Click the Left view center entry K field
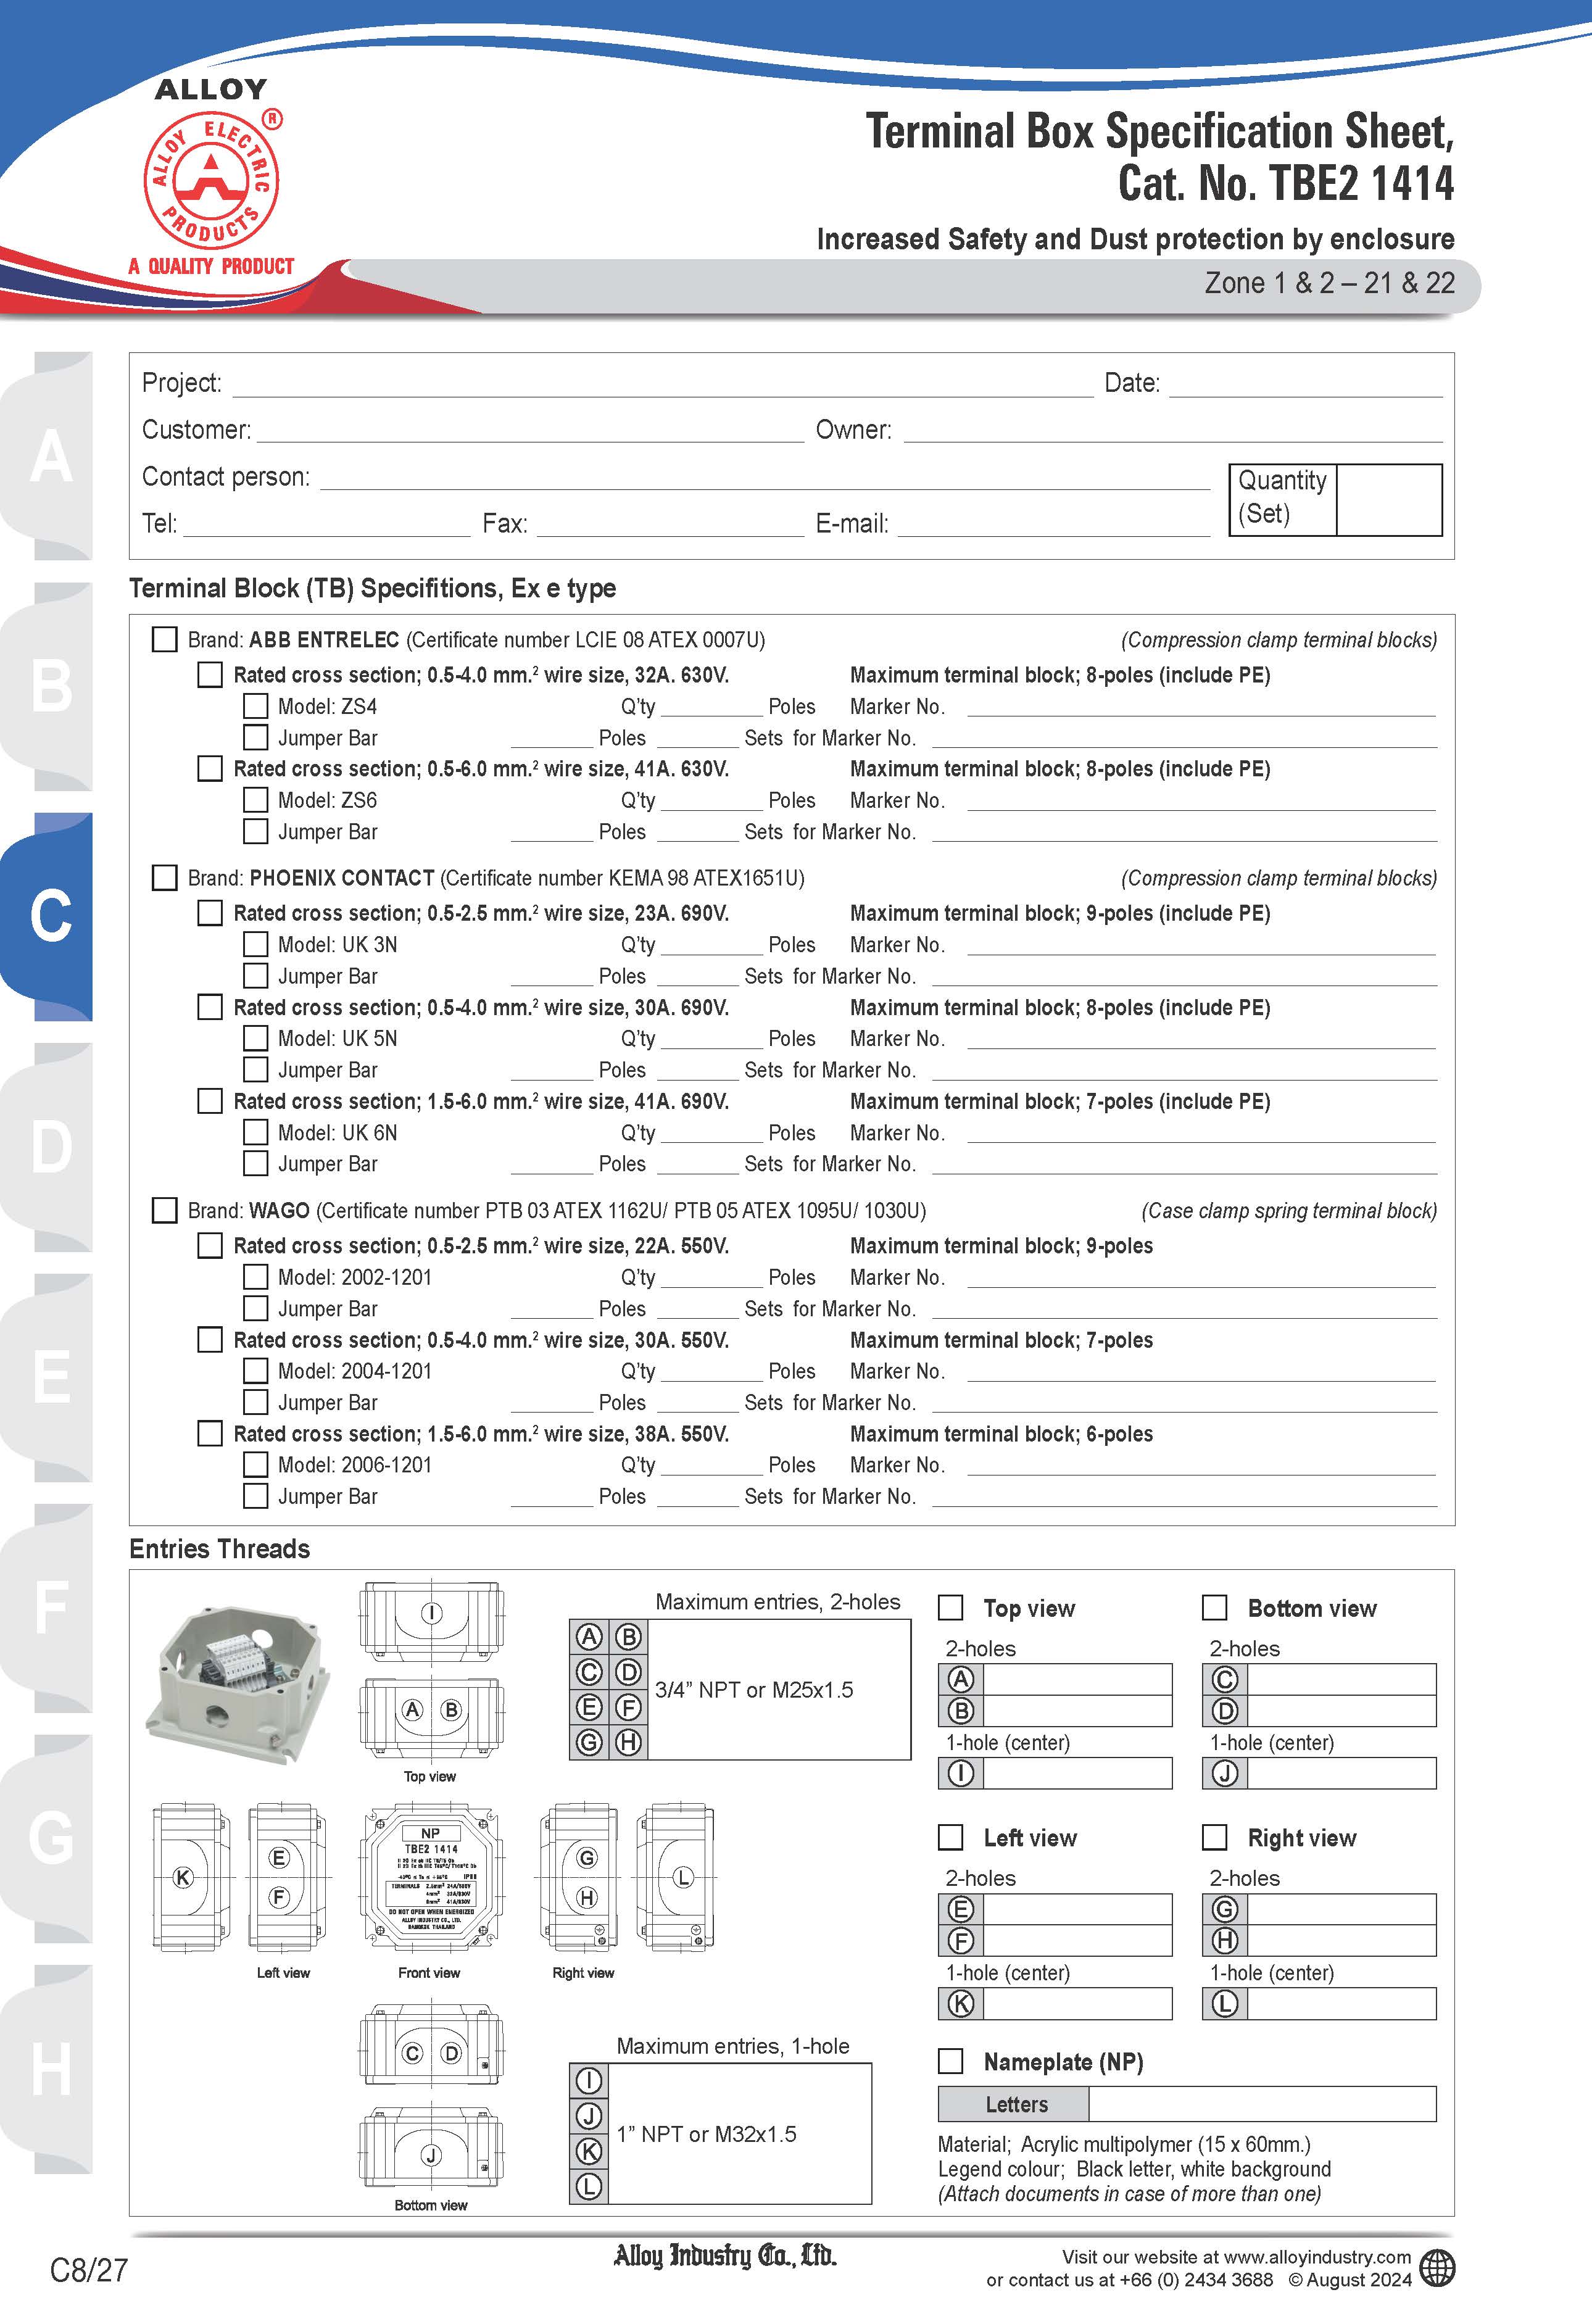The width and height of the screenshot is (1592, 2324). pyautogui.click(x=1078, y=2003)
